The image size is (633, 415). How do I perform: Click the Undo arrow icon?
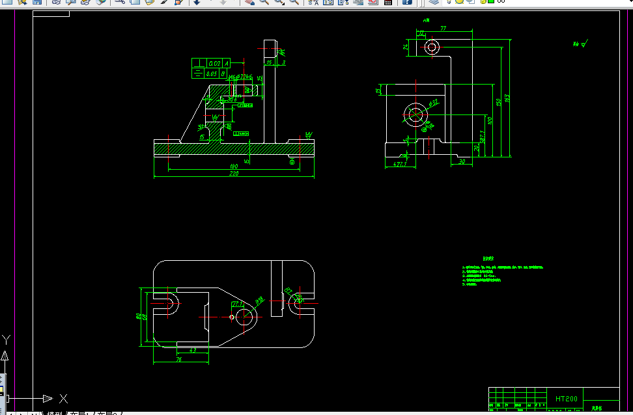(x=197, y=1)
